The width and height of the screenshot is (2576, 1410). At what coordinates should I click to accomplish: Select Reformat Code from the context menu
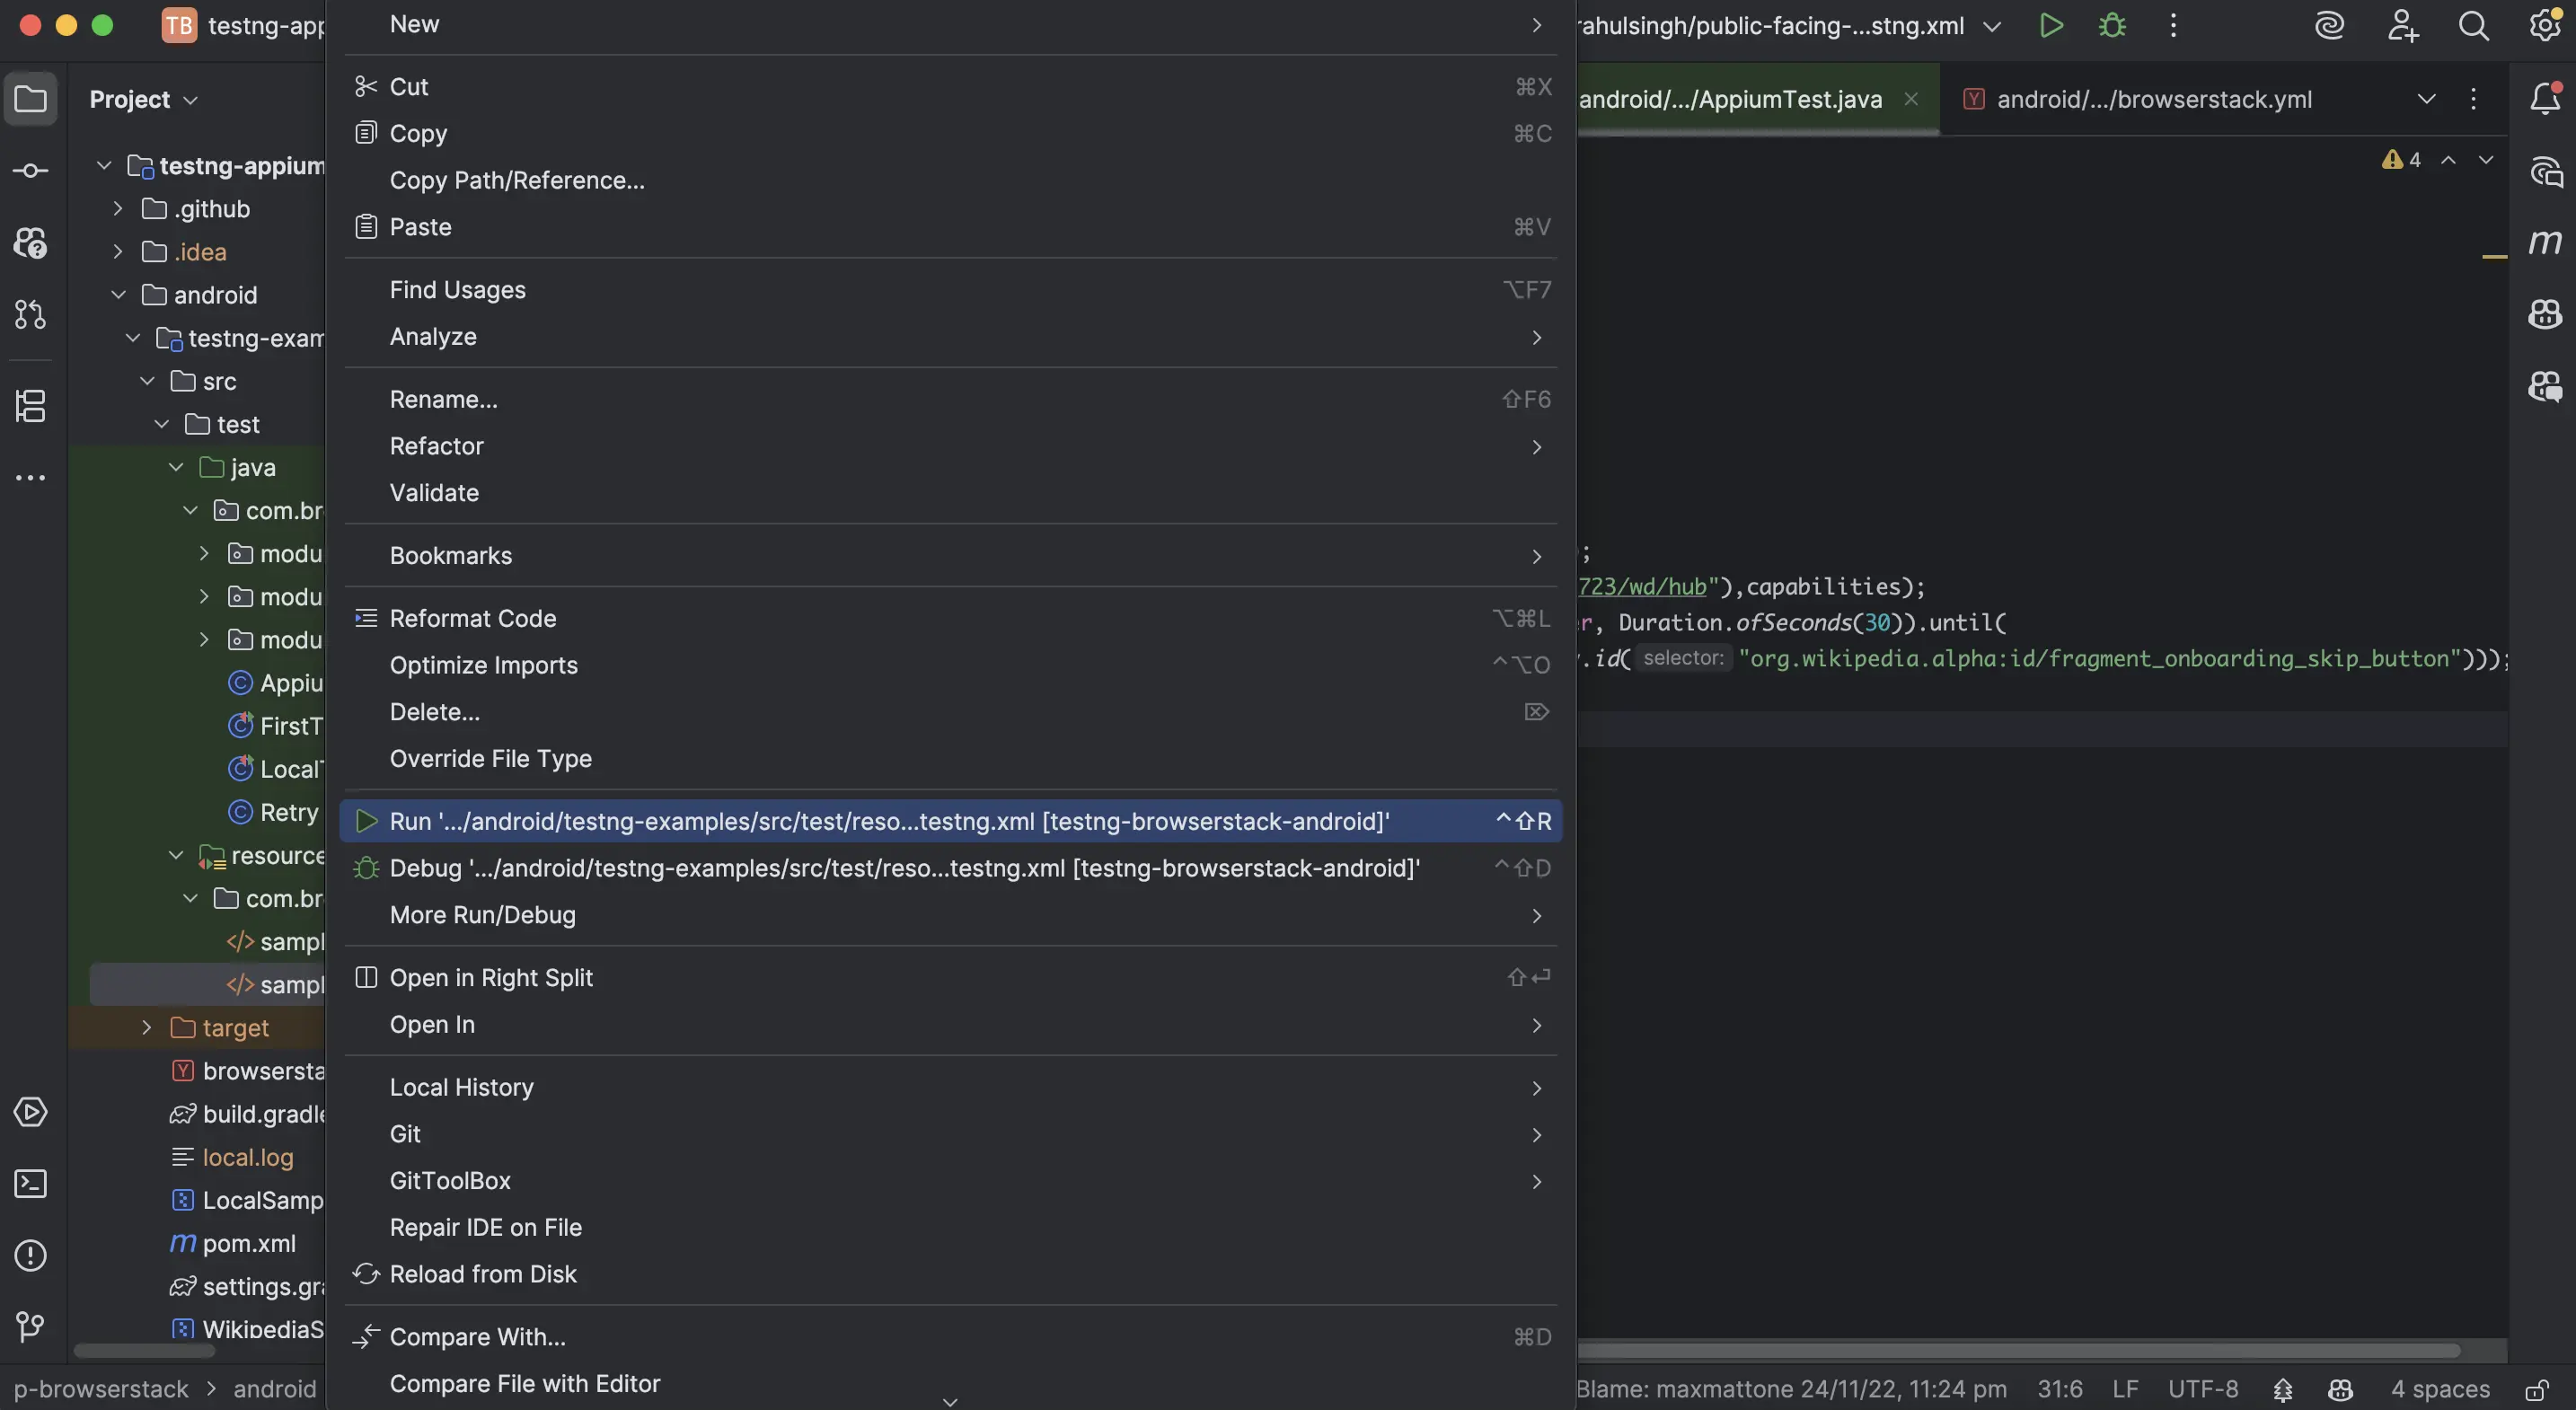tap(472, 618)
